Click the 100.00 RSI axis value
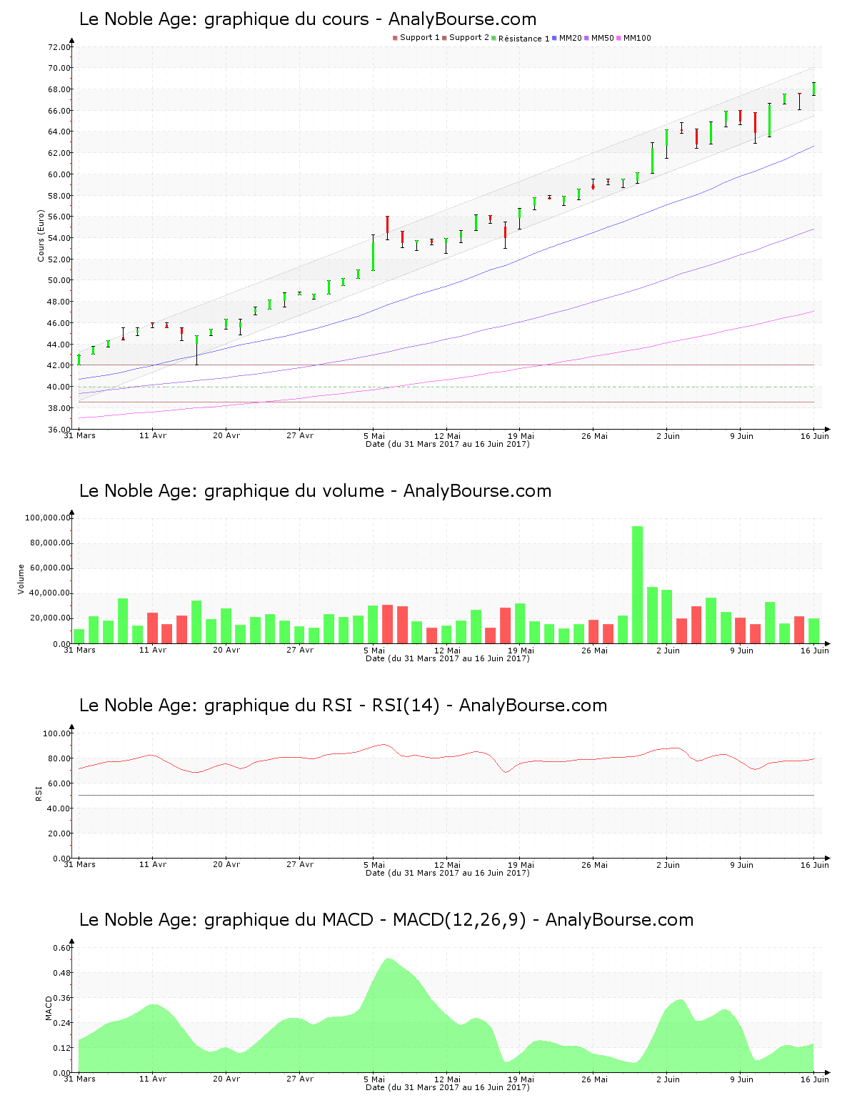This screenshot has width=857, height=1108. click(x=57, y=733)
